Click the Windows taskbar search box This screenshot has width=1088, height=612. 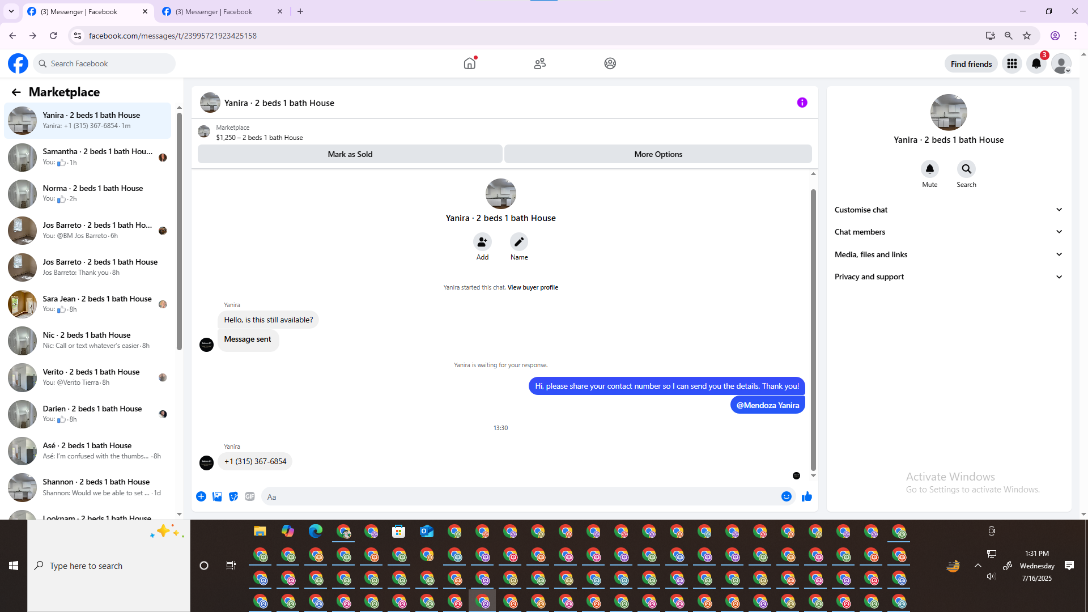coord(109,566)
